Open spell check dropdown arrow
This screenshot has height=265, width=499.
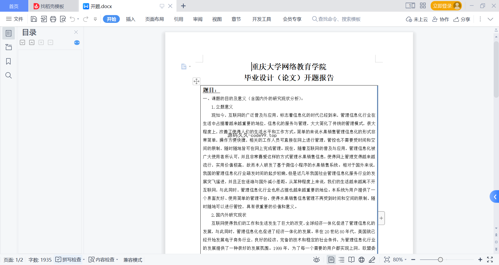[x=84, y=260]
